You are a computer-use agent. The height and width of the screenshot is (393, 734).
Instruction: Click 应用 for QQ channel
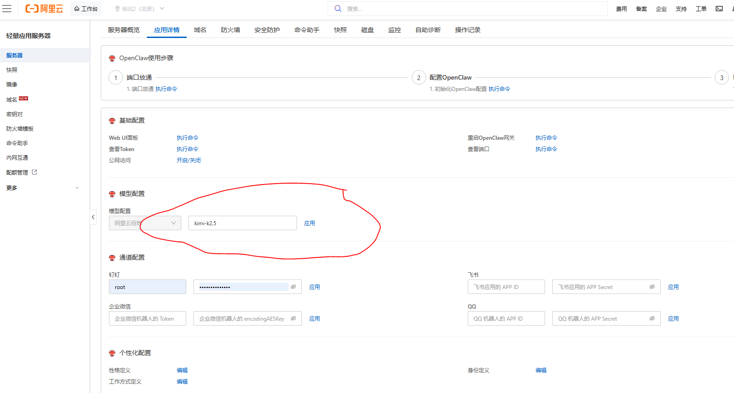(673, 319)
